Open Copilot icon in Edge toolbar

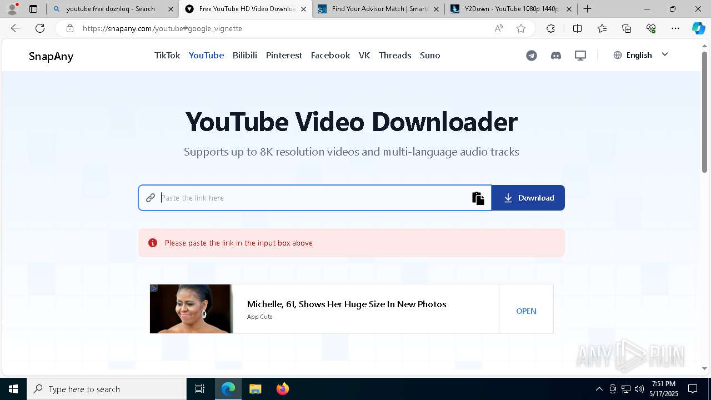tap(699, 28)
